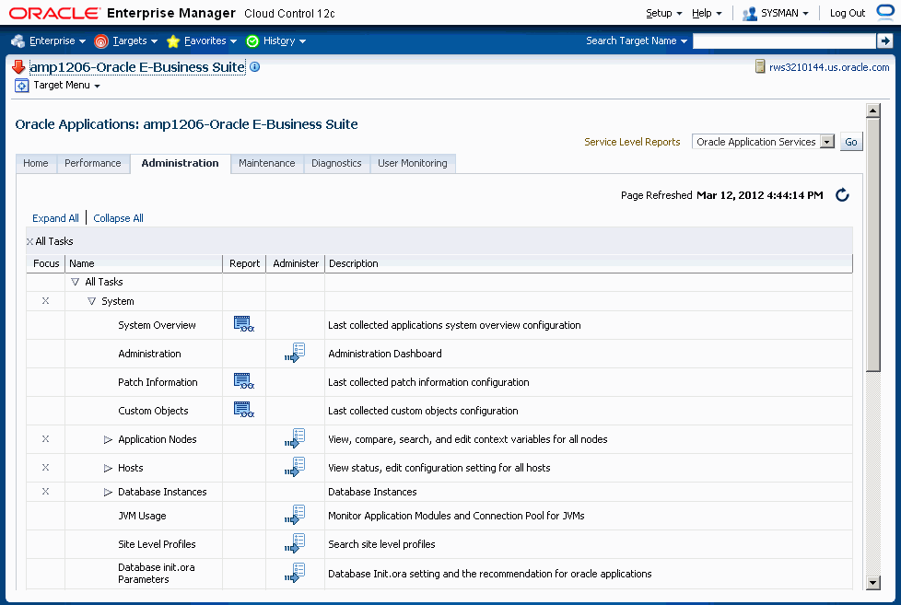Click the System Overview row name
The width and height of the screenshot is (901, 605).
tap(157, 325)
